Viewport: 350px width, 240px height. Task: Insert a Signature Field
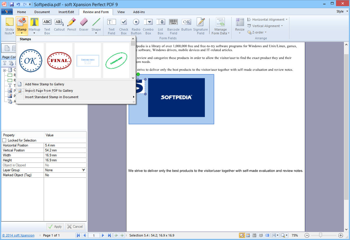(x=200, y=26)
